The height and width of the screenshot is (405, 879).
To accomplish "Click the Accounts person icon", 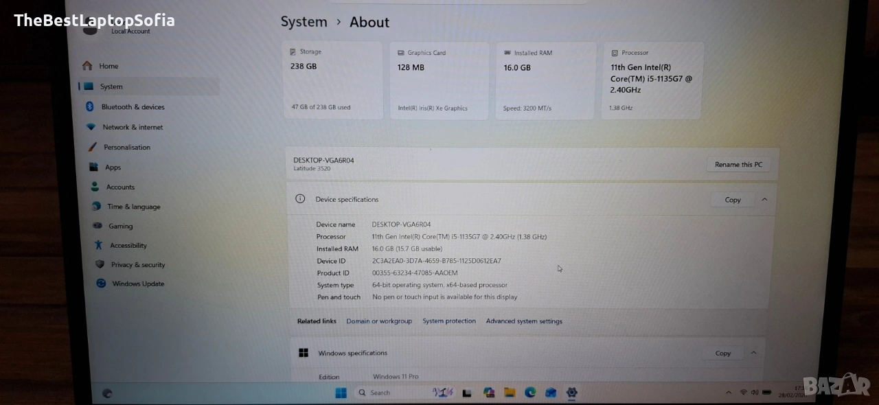I will pos(95,187).
